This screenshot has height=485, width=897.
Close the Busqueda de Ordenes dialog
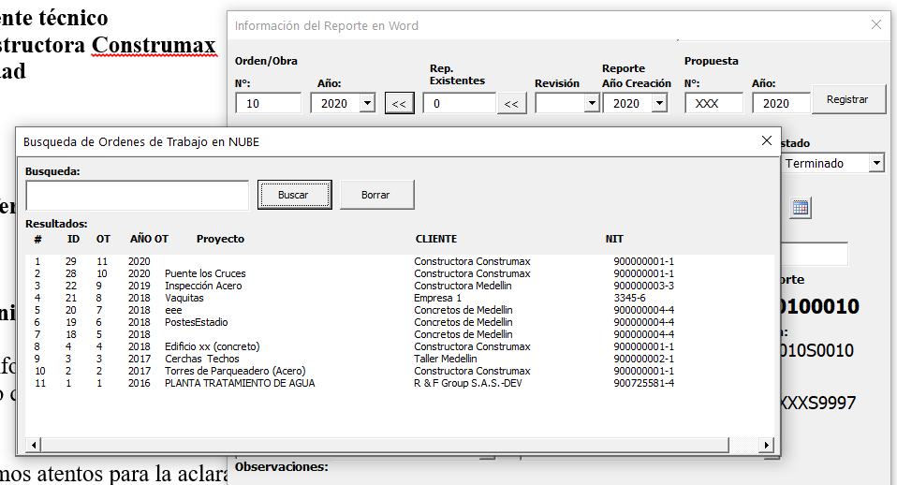coord(766,140)
